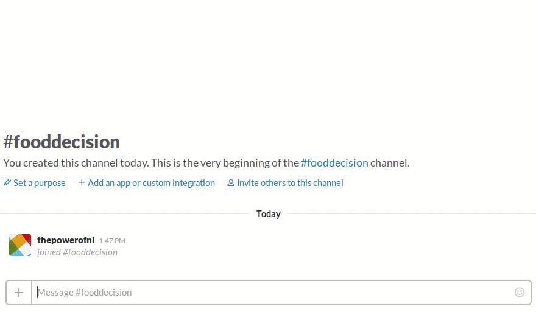Click the 1:47 PM message timestamp
The width and height of the screenshot is (536, 312).
[112, 241]
